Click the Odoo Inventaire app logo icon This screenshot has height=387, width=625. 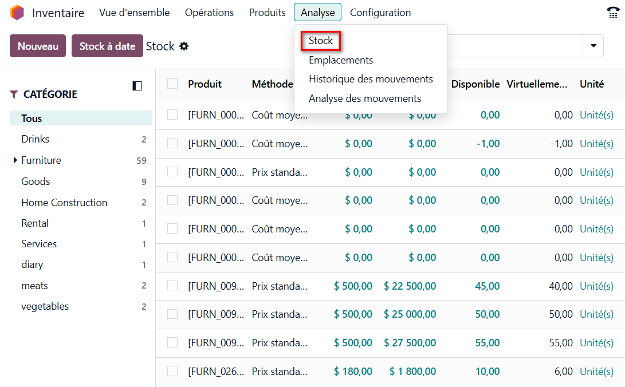[x=17, y=13]
